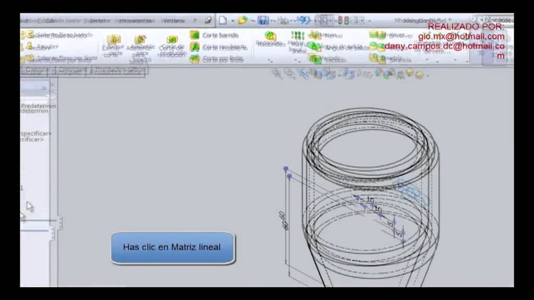
Task: Select the Corte por límite tool
Action: point(216,59)
